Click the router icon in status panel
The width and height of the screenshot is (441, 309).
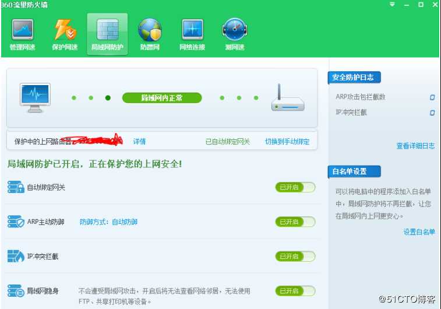pos(288,97)
